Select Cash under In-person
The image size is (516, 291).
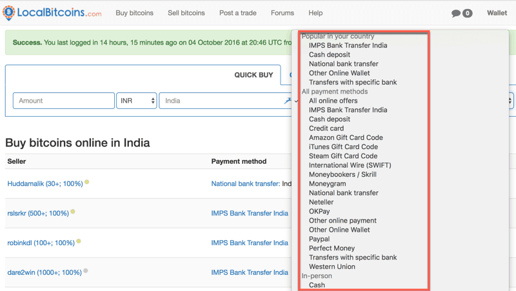(317, 285)
